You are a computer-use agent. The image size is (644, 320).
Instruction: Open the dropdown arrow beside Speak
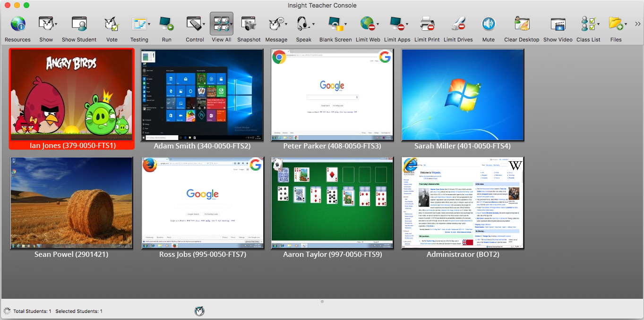(313, 24)
